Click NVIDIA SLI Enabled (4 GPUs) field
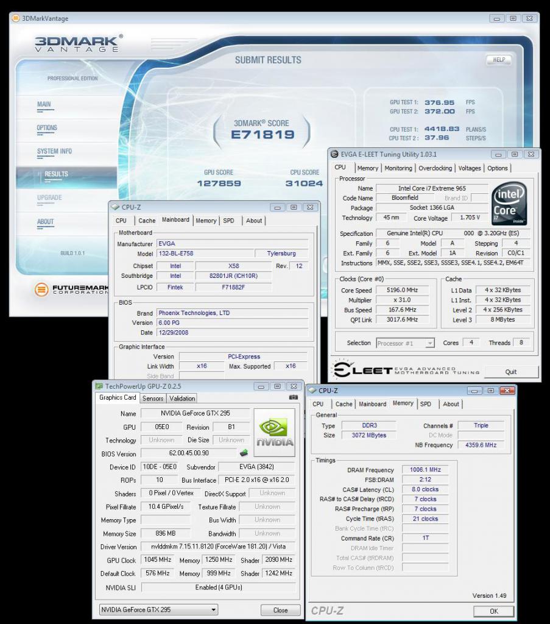The image size is (550, 624). 218,587
